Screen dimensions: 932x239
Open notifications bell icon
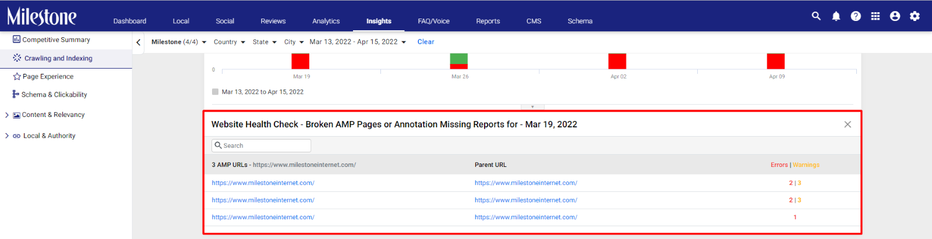pyautogui.click(x=836, y=16)
